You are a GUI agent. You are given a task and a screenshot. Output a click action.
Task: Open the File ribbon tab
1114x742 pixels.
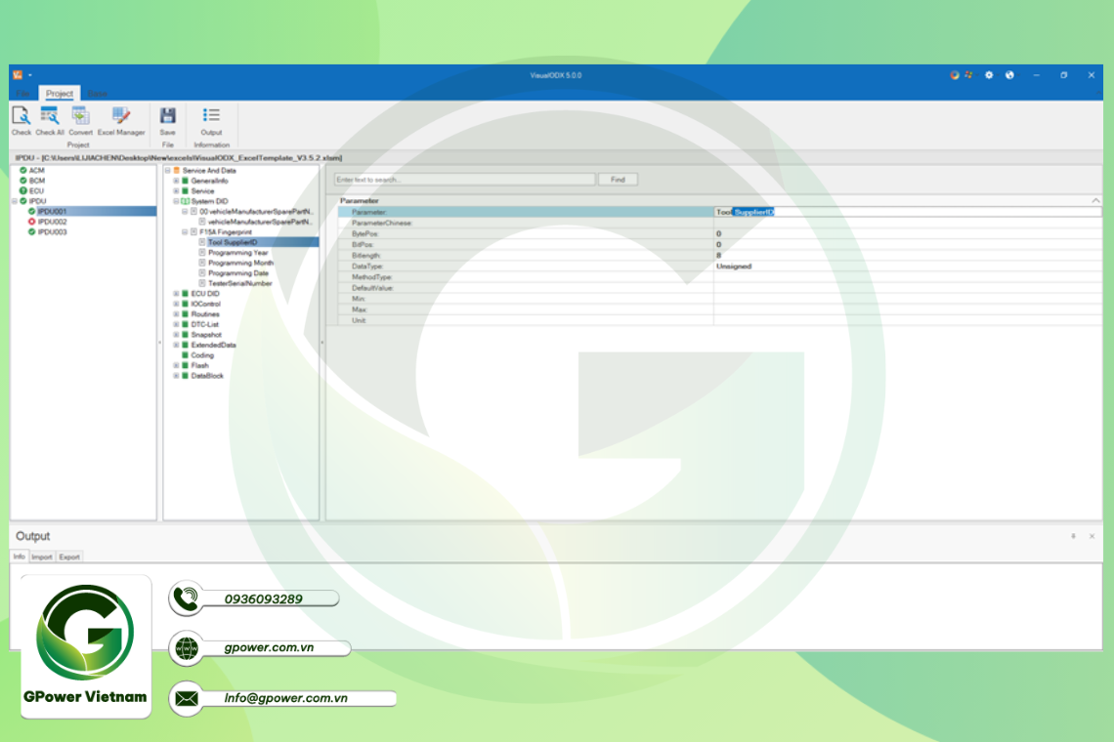coord(23,94)
